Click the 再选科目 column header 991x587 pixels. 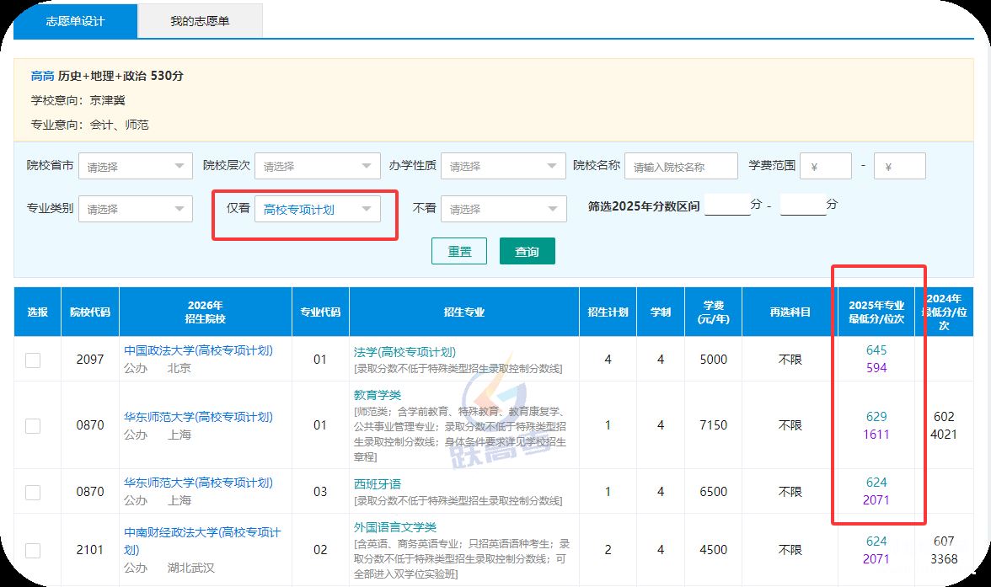[x=790, y=312]
